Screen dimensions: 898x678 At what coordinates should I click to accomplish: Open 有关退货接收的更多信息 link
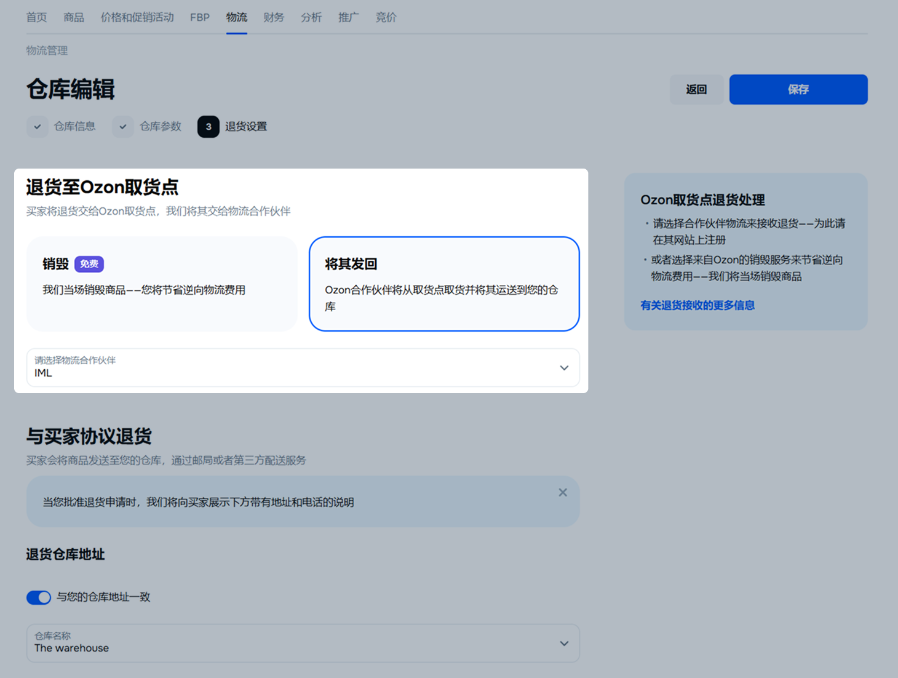(697, 305)
